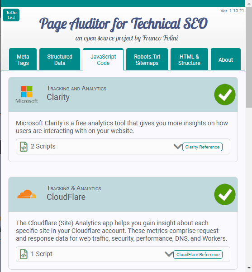
Task: Open the HTML & Structure tab
Action: point(189,59)
